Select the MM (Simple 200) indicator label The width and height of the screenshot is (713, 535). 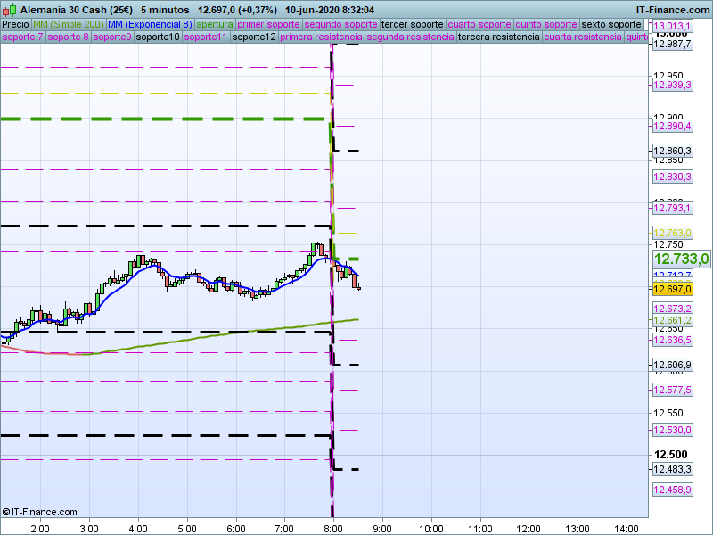(x=68, y=24)
